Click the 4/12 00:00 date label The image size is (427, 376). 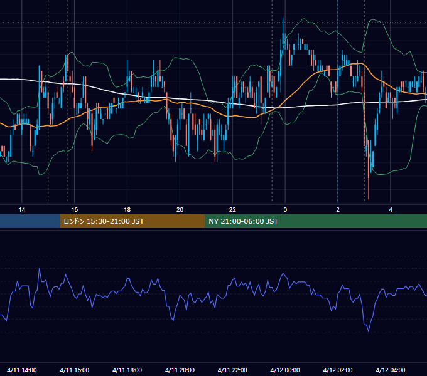coord(285,370)
